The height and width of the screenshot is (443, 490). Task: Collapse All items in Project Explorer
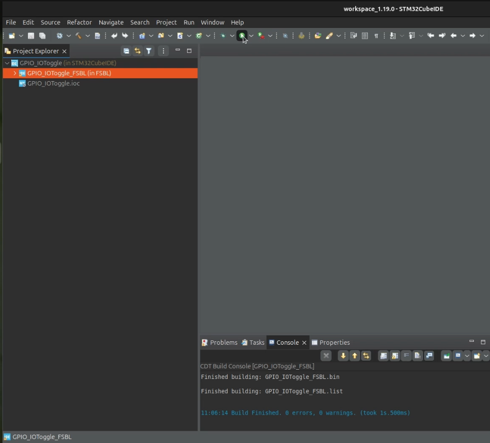[126, 51]
